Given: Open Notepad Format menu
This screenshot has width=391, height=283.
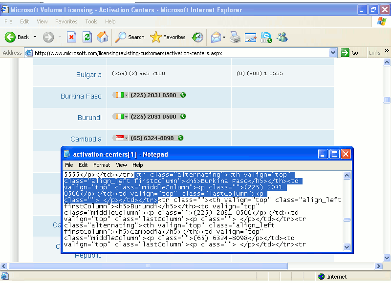Looking at the screenshot, I should [x=102, y=165].
